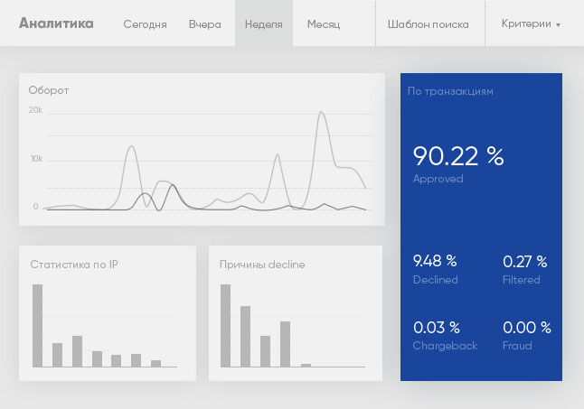This screenshot has height=409, width=584.
Task: Click the По транзакциям panel heading
Action: 450,91
